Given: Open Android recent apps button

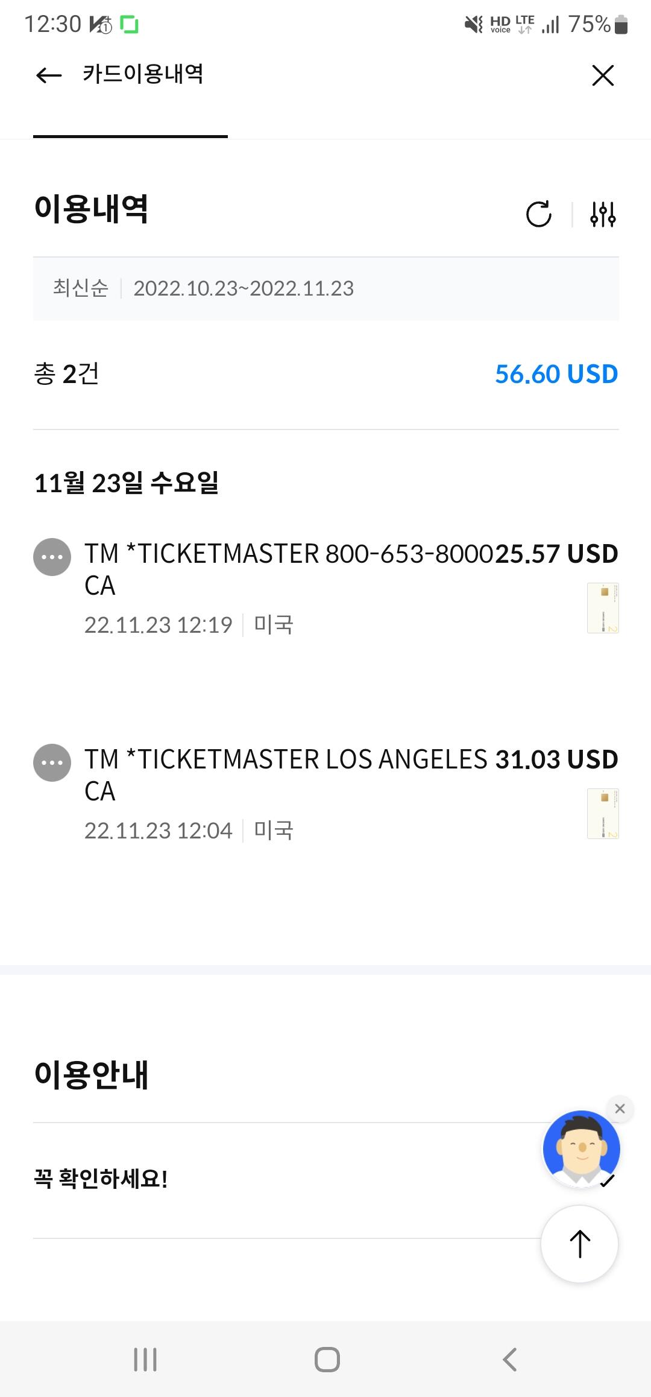Looking at the screenshot, I should [x=145, y=1360].
